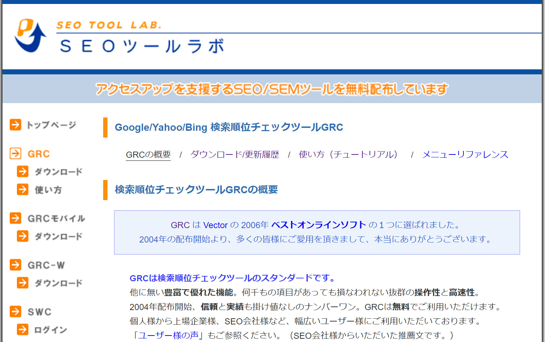Image resolution: width=545 pixels, height=342 pixels.
Task: Open GRCモバイル sidebar menu item
Action: 56,218
